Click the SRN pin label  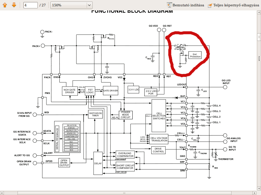click(x=182, y=171)
